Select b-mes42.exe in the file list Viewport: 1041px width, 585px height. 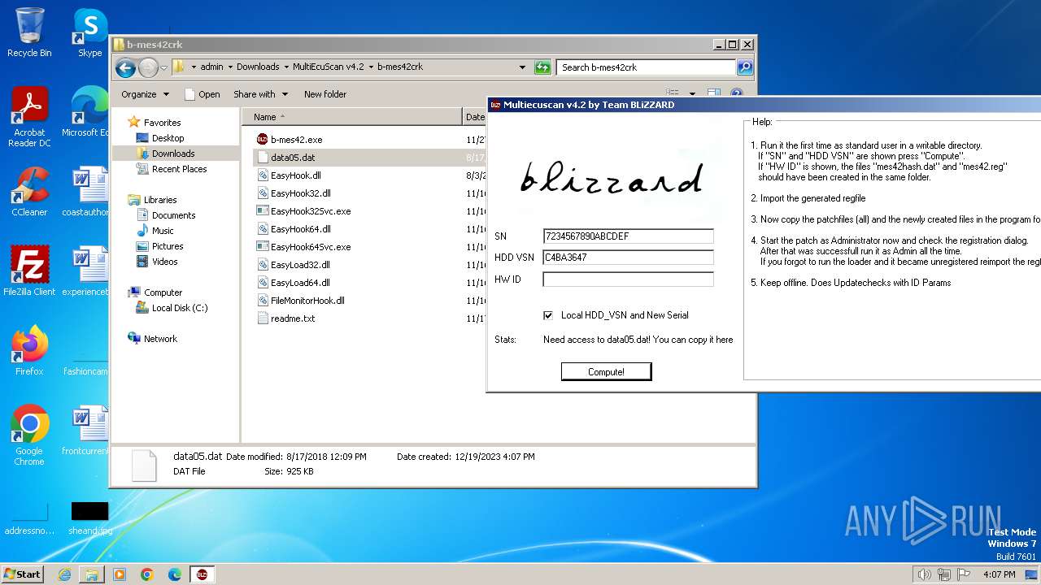tap(297, 140)
